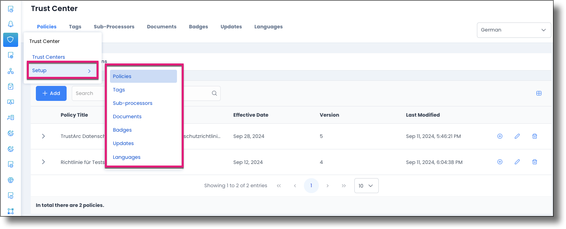This screenshot has width=566, height=229.
Task: Click the search magnifier icon
Action: coord(214,93)
